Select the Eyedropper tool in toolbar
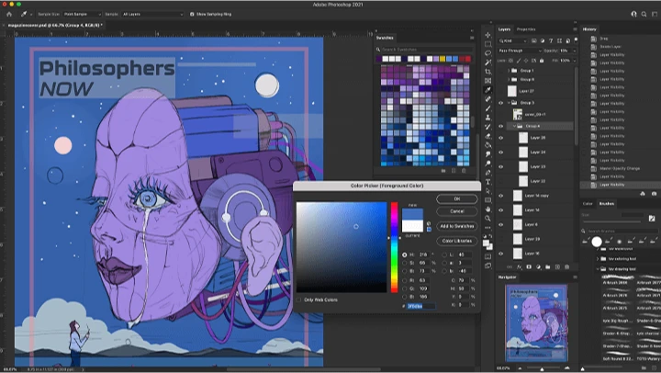This screenshot has width=661, height=373. click(x=487, y=90)
